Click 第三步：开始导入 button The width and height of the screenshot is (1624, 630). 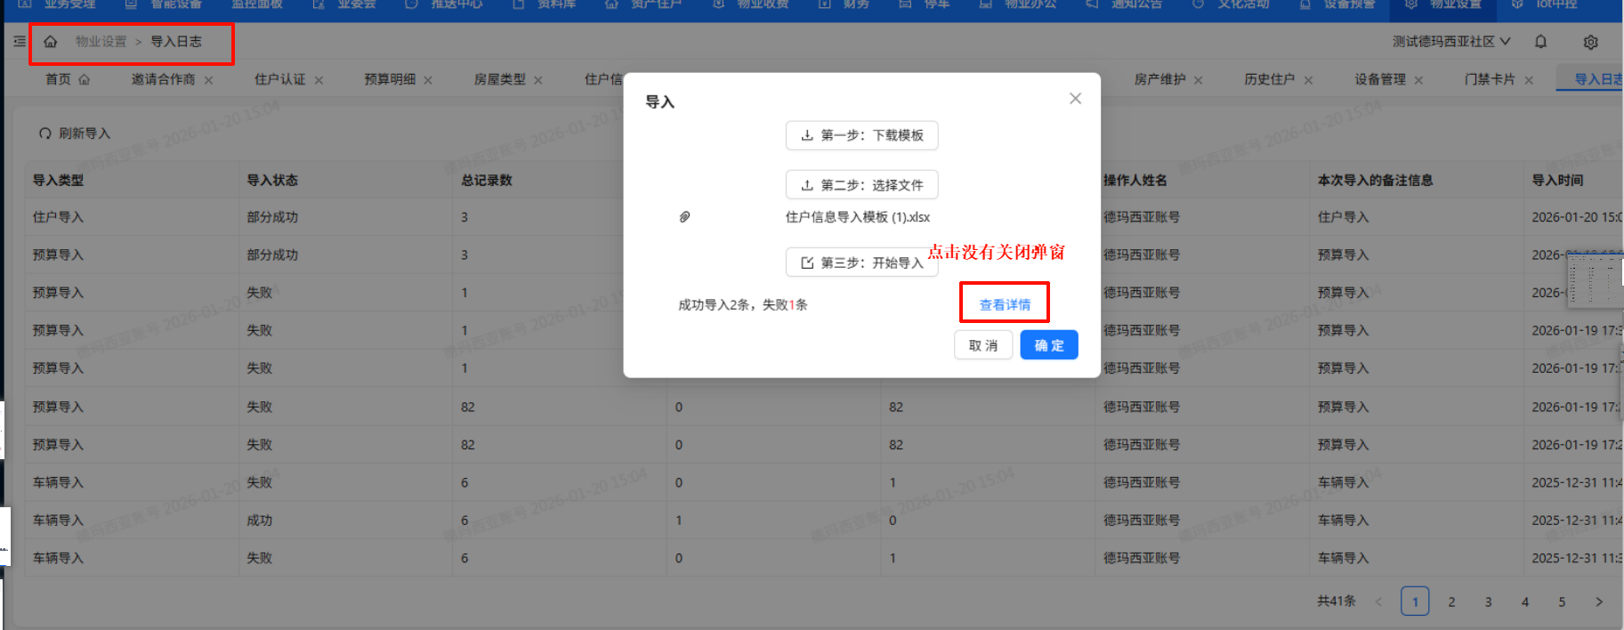861,262
